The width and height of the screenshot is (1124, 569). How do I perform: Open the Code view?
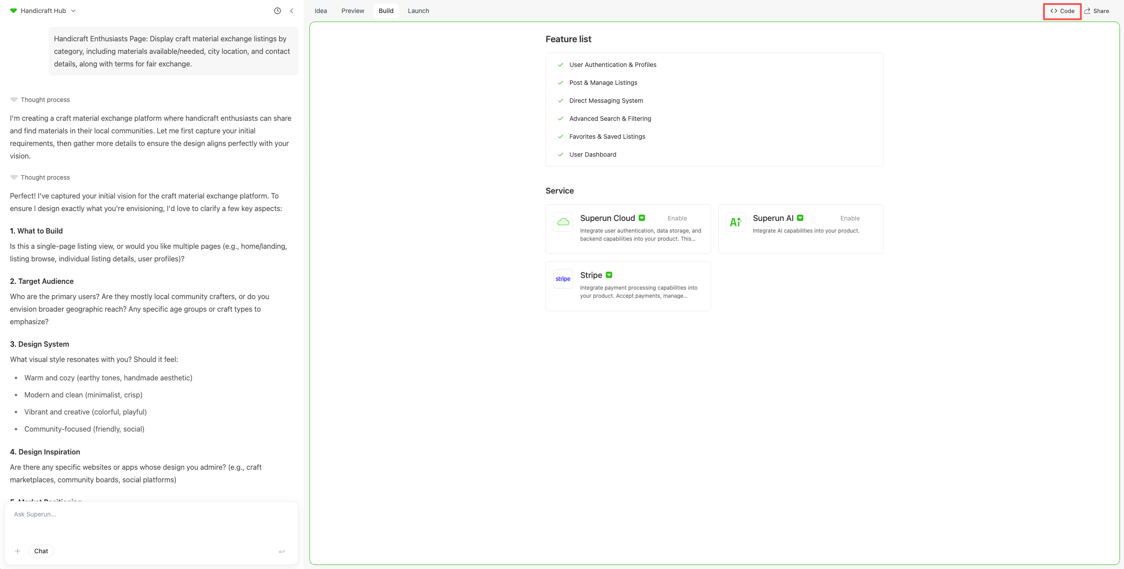[1061, 10]
